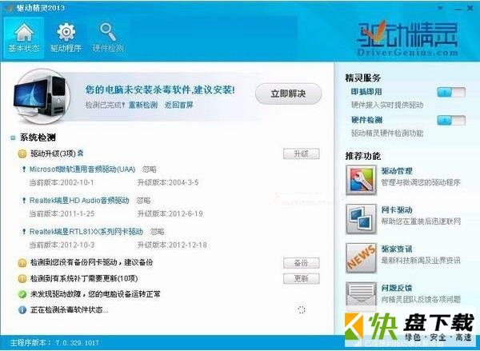
Task: Click the 驱动管理 title link
Action: point(397,171)
